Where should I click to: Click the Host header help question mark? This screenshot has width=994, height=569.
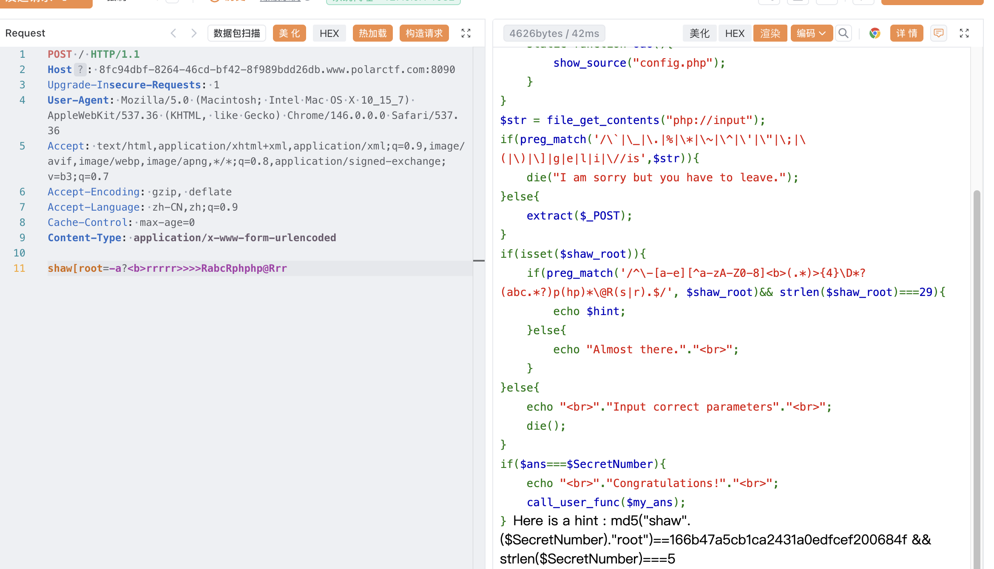80,69
